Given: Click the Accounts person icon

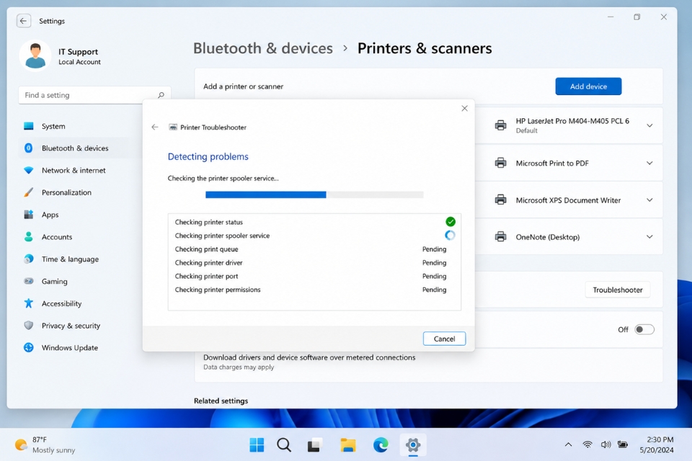Looking at the screenshot, I should 29,237.
